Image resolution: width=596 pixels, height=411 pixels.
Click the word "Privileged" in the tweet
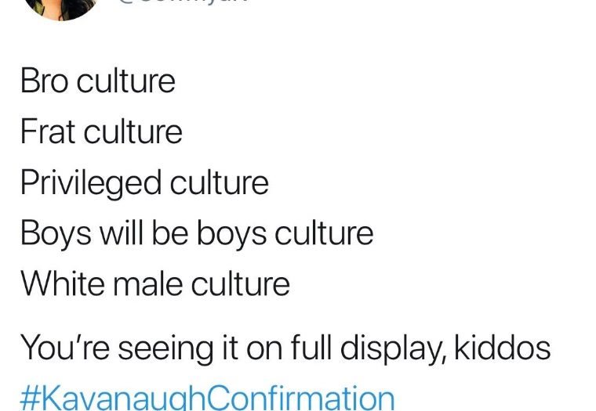[91, 182]
